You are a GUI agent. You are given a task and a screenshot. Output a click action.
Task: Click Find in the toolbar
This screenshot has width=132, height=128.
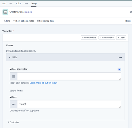pos(7,21)
